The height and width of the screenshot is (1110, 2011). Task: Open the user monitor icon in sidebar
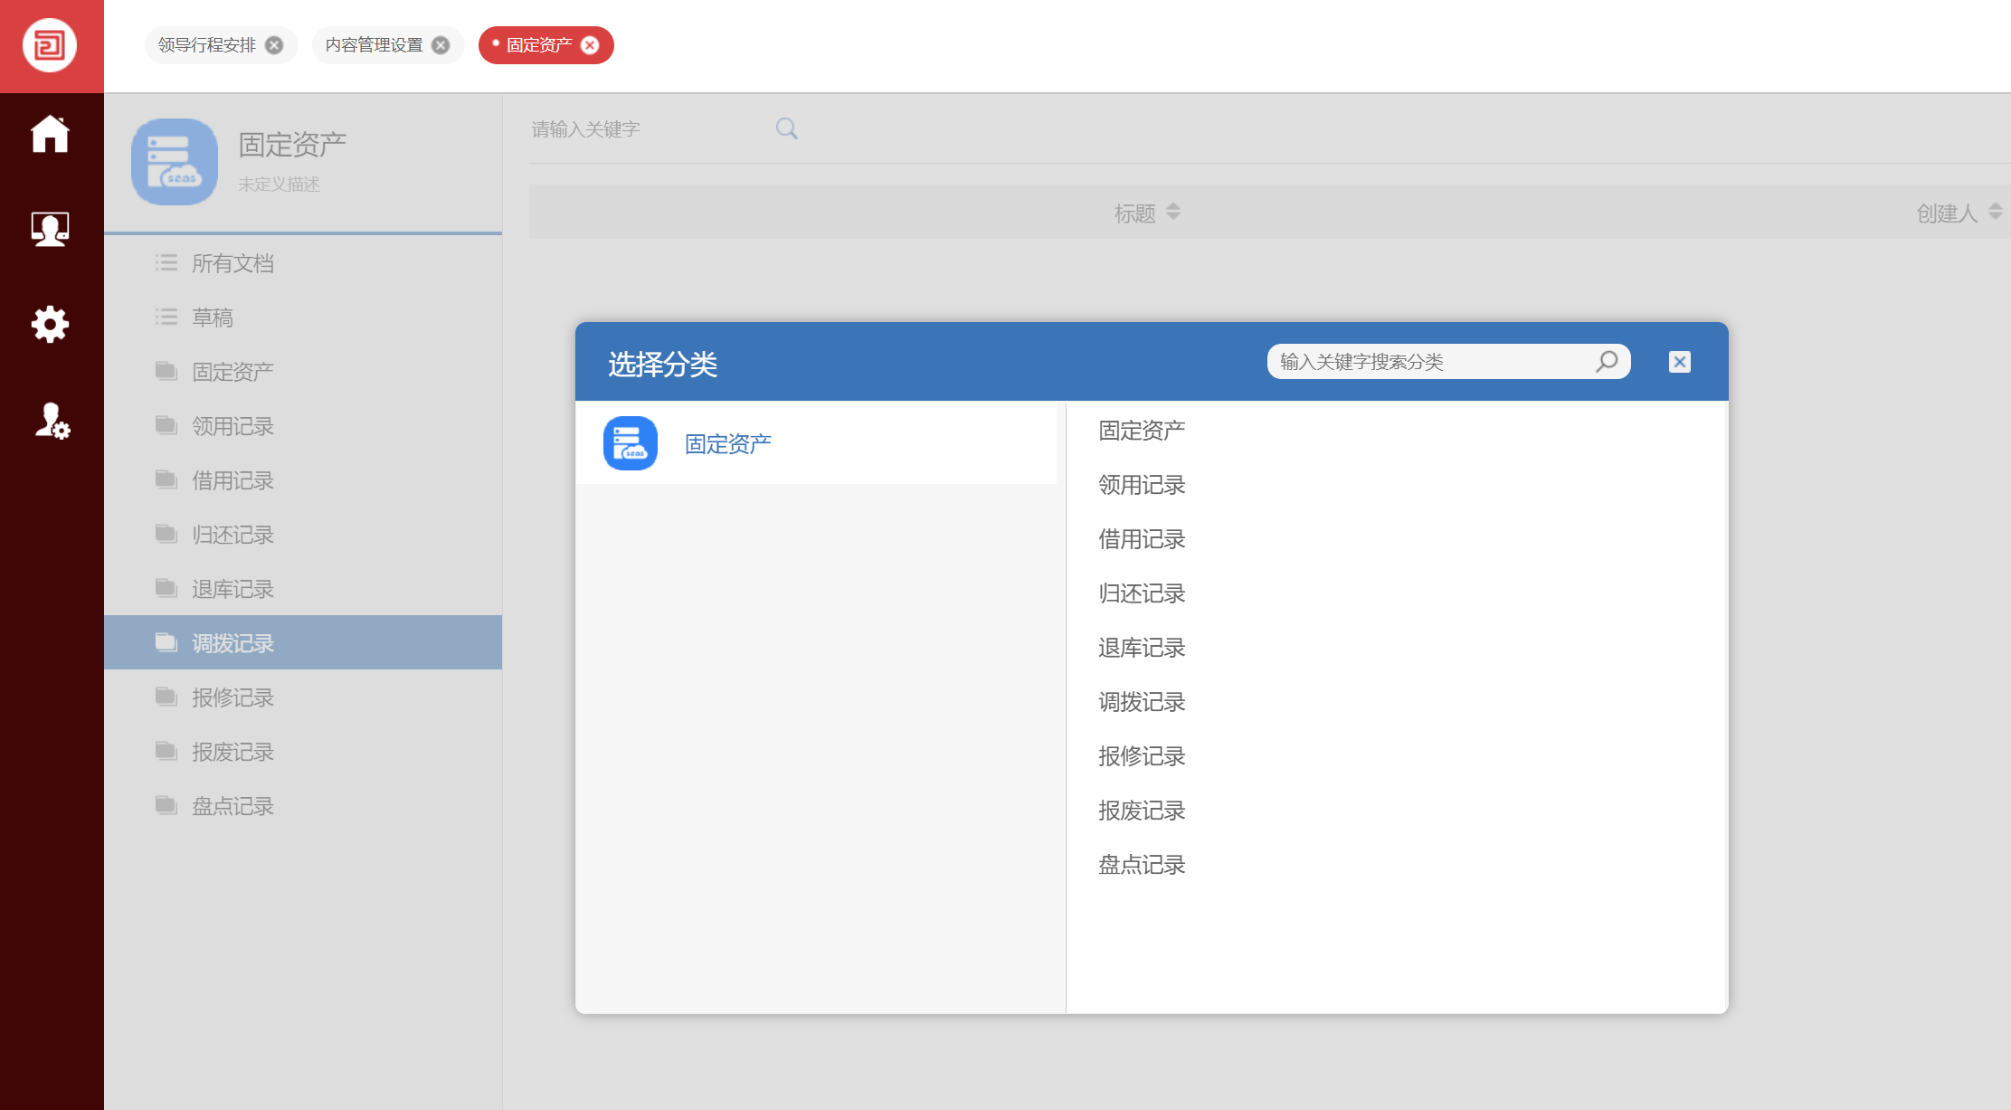tap(50, 229)
